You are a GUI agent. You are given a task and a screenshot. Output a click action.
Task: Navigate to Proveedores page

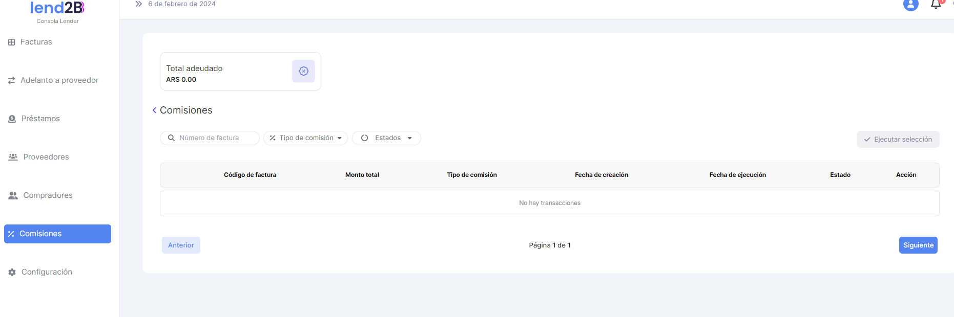click(46, 157)
